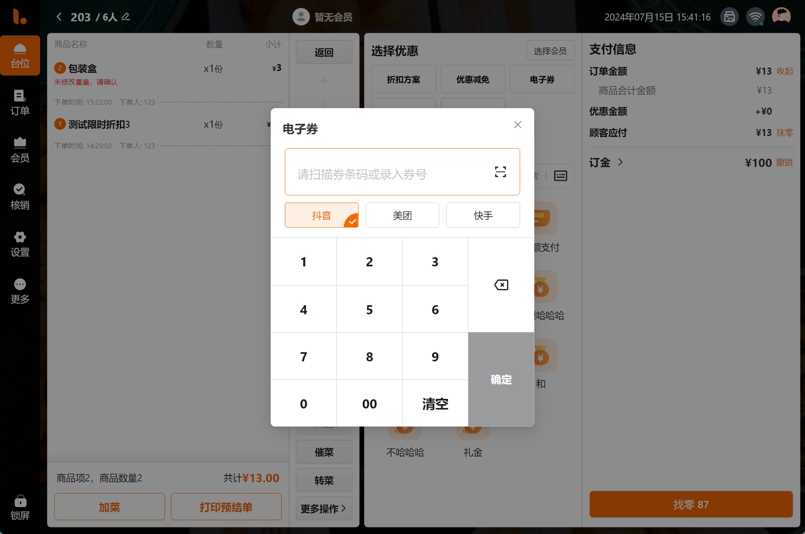Click 选择会员 button

(x=551, y=51)
